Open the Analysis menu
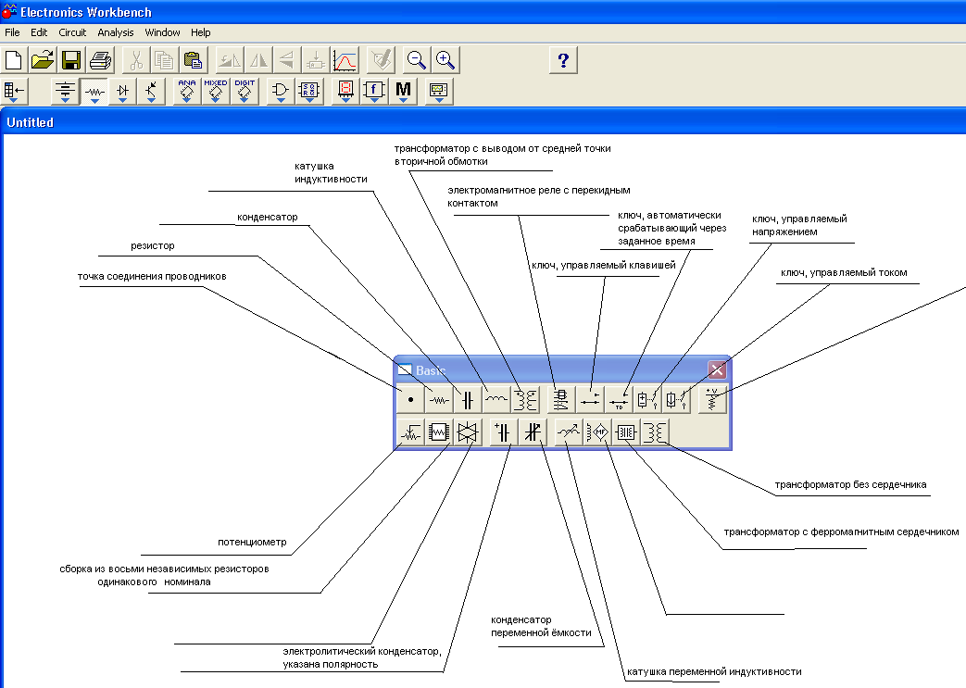This screenshot has width=966, height=688. coord(115,32)
